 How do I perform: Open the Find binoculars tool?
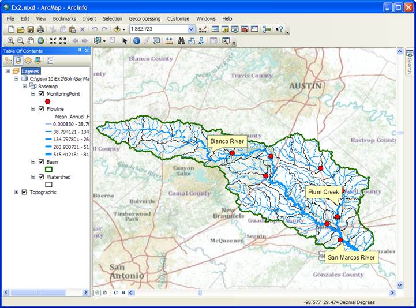pos(181,41)
